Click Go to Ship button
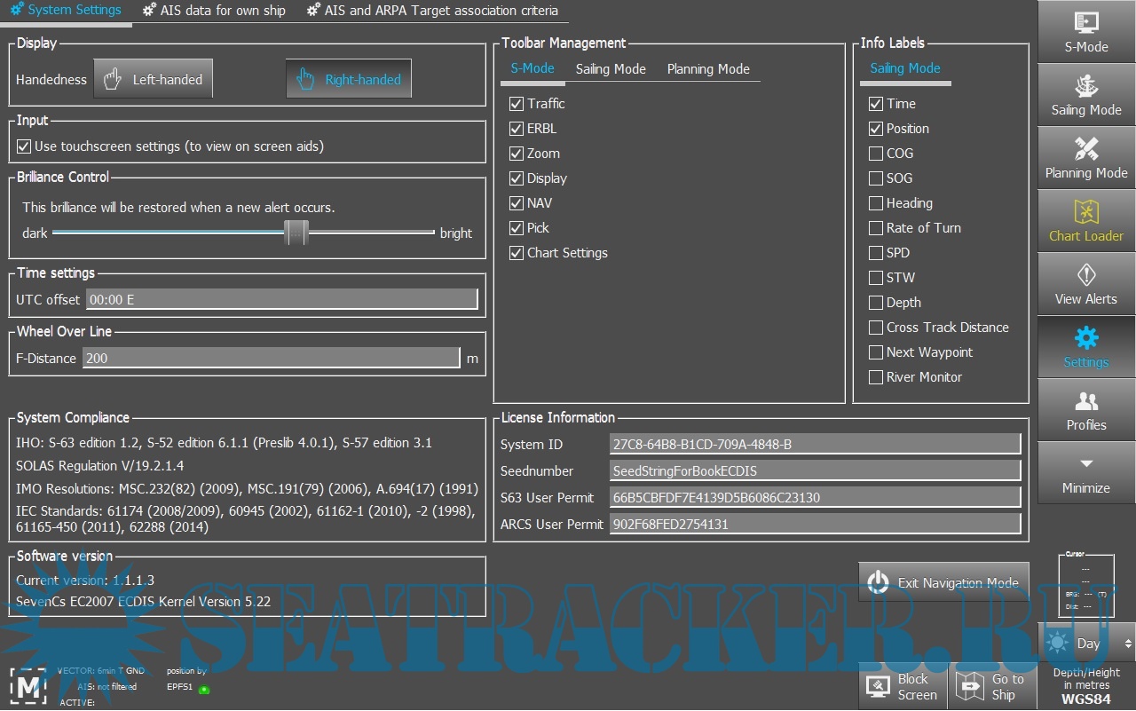The height and width of the screenshot is (711, 1136). 991,686
